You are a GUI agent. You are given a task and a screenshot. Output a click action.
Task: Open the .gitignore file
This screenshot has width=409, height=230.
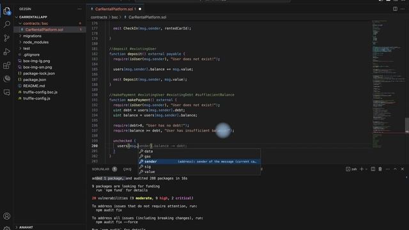[31, 54]
